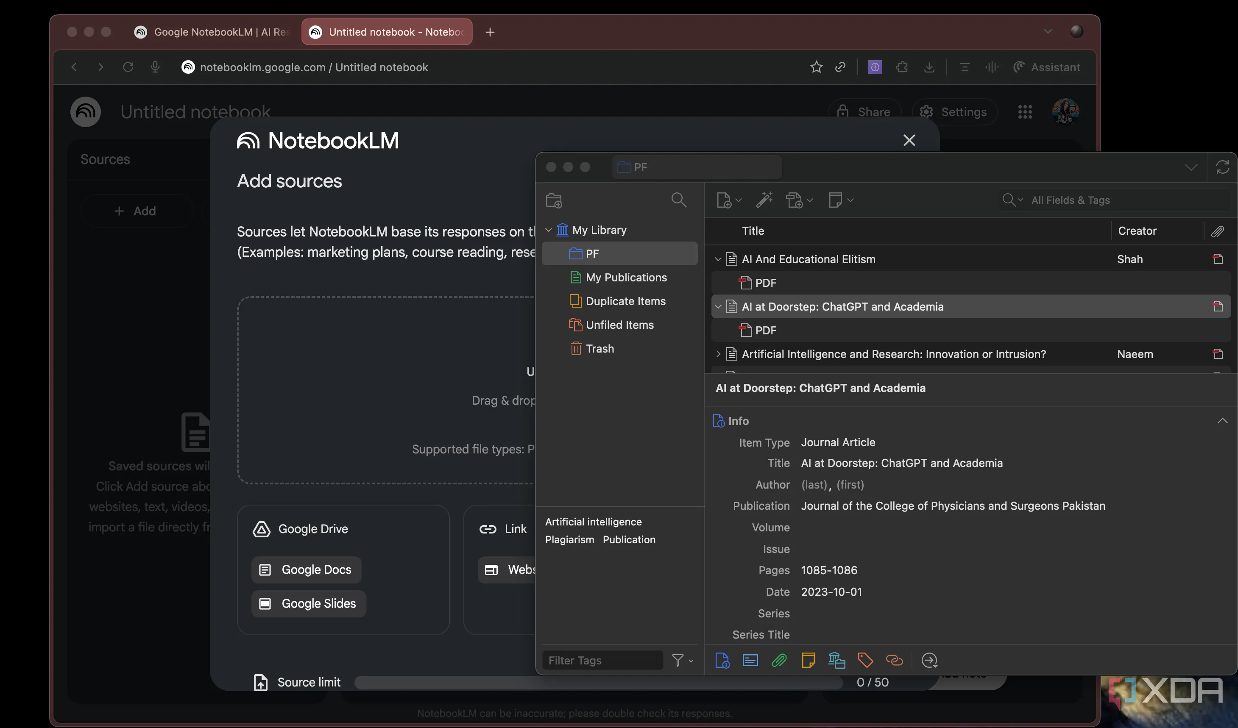
Task: Open the Tags pane icon in bottom bar
Action: [x=865, y=660]
